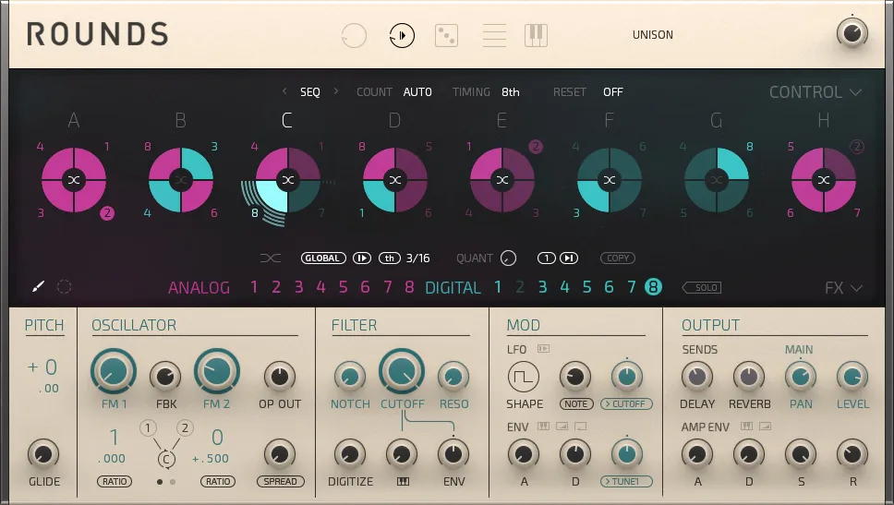Screen dimensions: 894x505
Task: Select the pencil edit tool icon
Action: (38, 286)
